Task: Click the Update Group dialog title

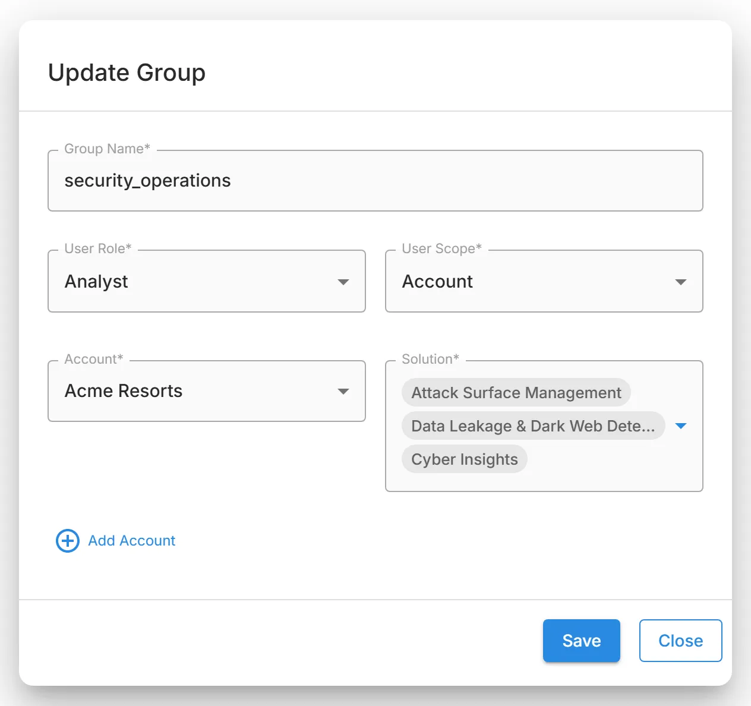Action: pos(127,73)
